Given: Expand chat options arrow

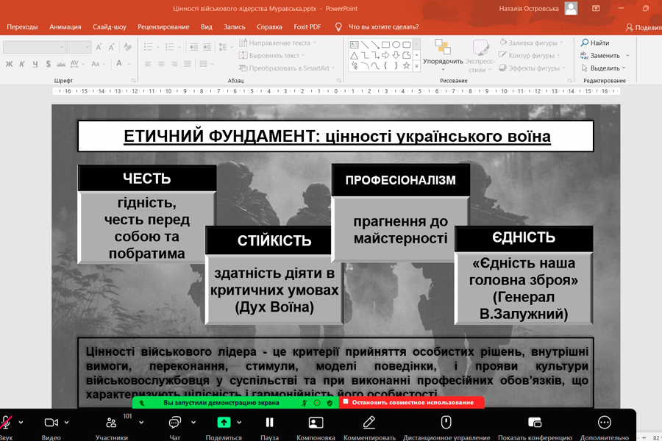Looking at the screenshot, I should [x=193, y=422].
